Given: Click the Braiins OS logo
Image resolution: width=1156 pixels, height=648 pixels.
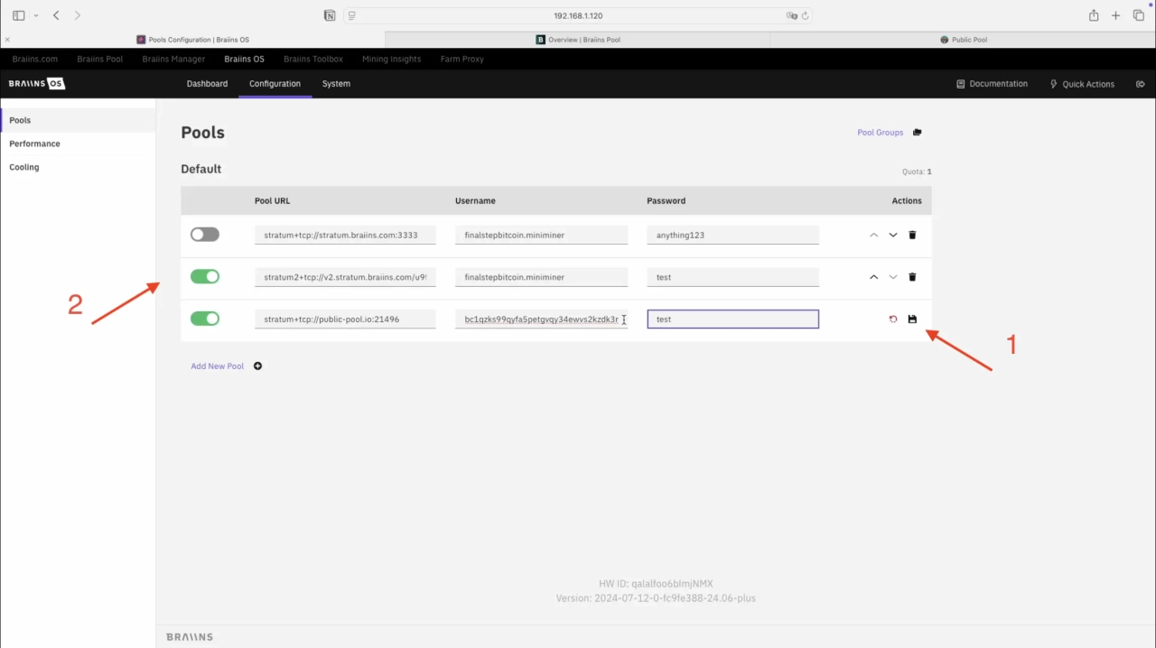Looking at the screenshot, I should 37,84.
